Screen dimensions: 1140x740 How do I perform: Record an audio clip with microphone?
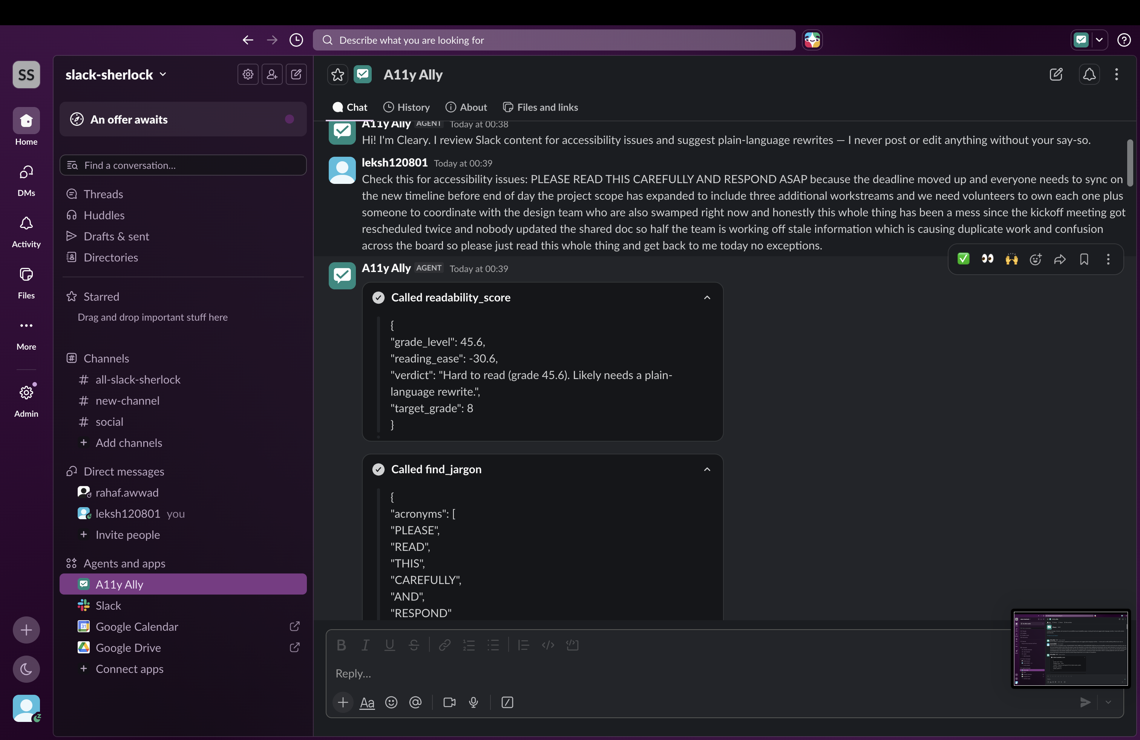474,702
